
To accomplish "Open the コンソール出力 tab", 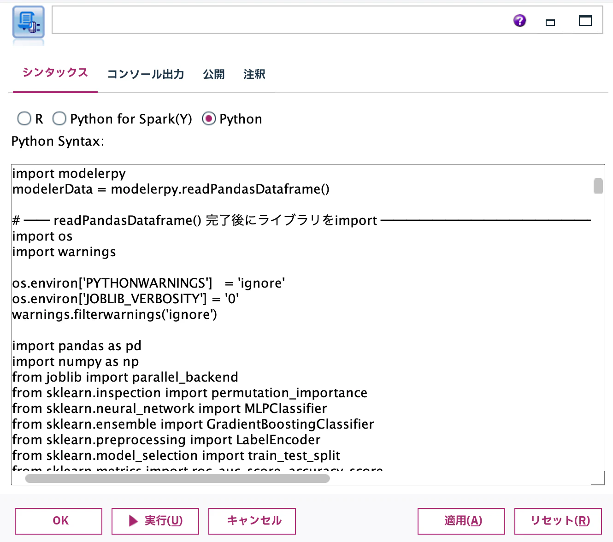I will click(146, 74).
